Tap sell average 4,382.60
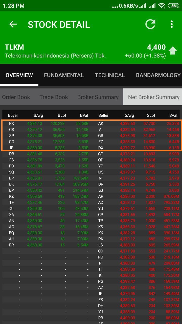The width and height of the screenshot is (182, 324). click(x=128, y=124)
